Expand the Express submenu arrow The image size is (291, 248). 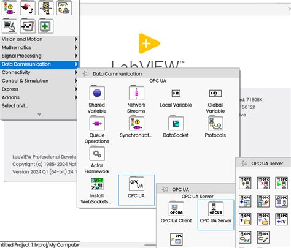click(76, 89)
